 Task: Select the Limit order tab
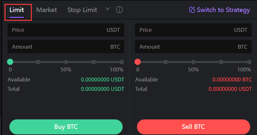point(17,10)
